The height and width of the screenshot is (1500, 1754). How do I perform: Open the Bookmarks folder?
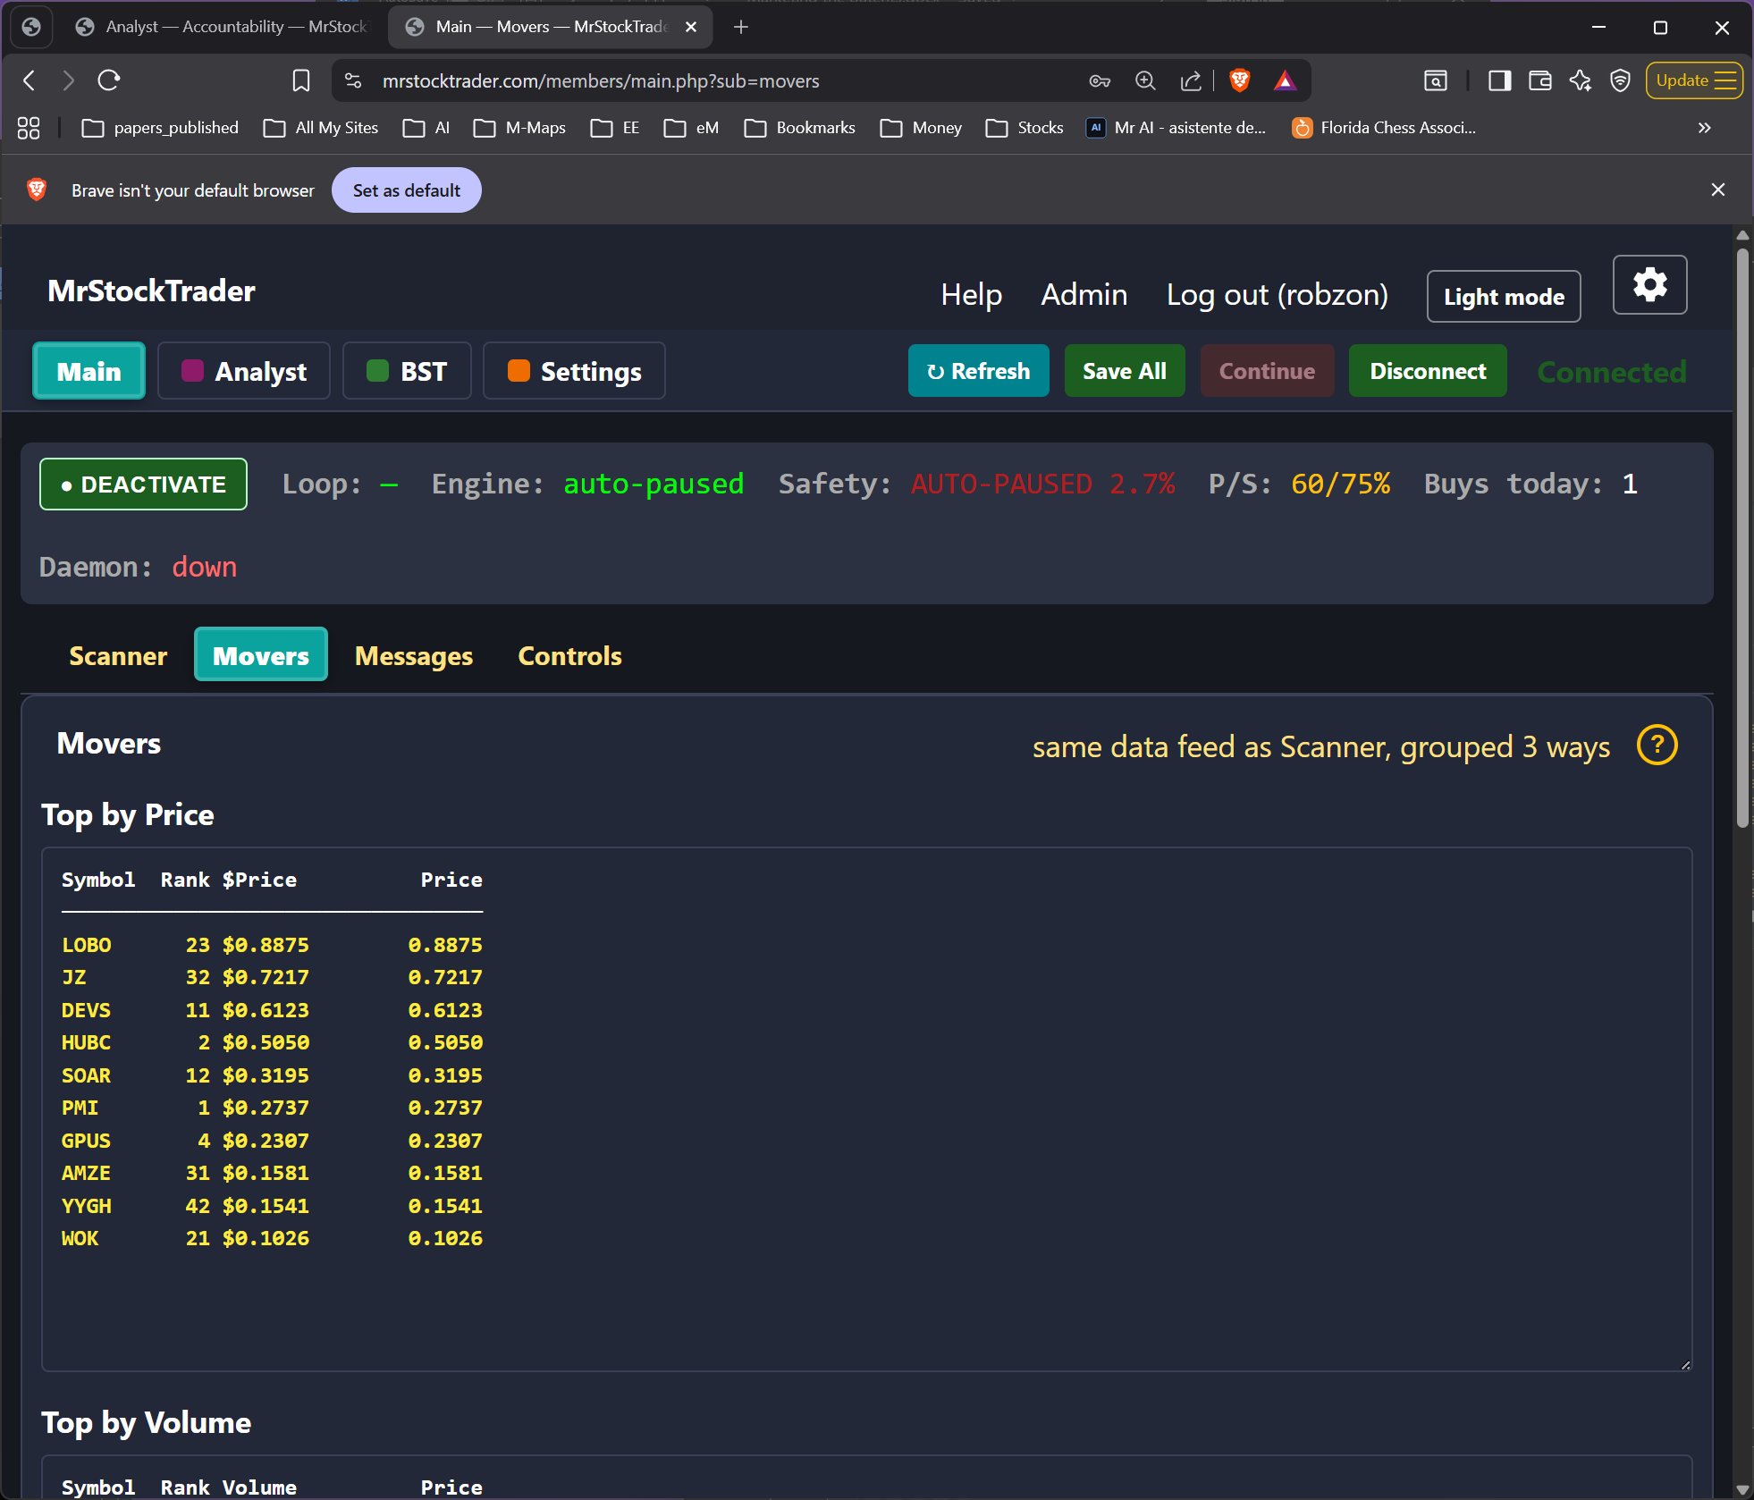click(799, 128)
